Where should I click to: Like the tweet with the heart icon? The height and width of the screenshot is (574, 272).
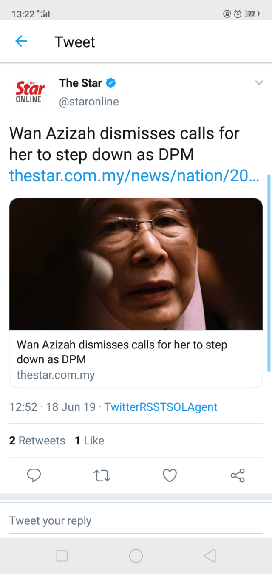pos(170,475)
